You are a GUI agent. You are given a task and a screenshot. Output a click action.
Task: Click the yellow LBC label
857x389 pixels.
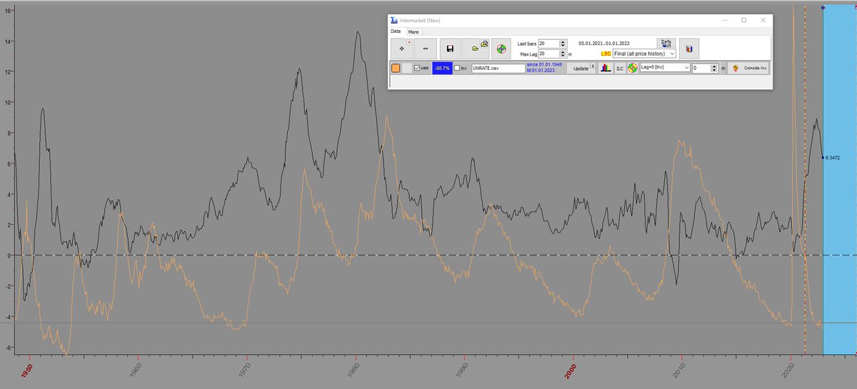606,54
